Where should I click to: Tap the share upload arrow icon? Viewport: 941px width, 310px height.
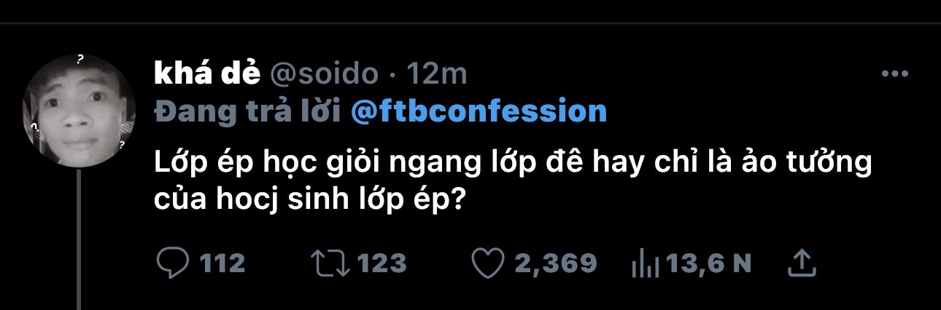click(x=800, y=262)
